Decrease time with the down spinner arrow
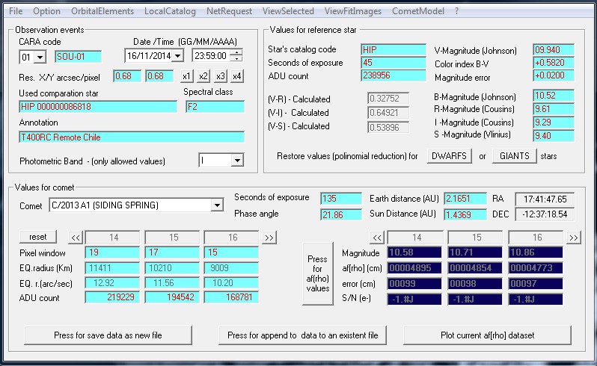 [237, 59]
